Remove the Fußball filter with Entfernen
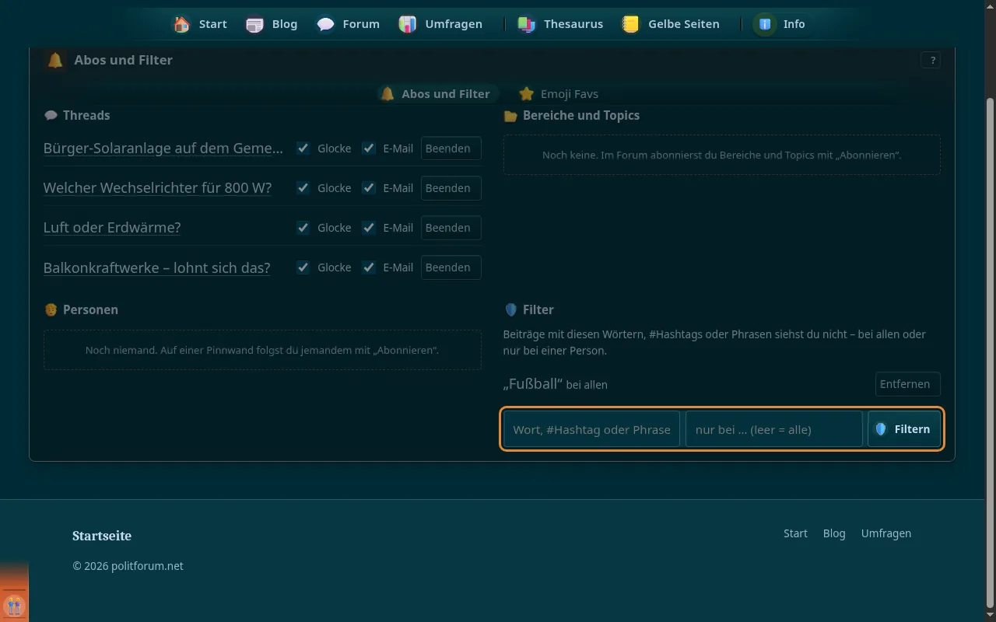The height and width of the screenshot is (622, 996). 907,384
